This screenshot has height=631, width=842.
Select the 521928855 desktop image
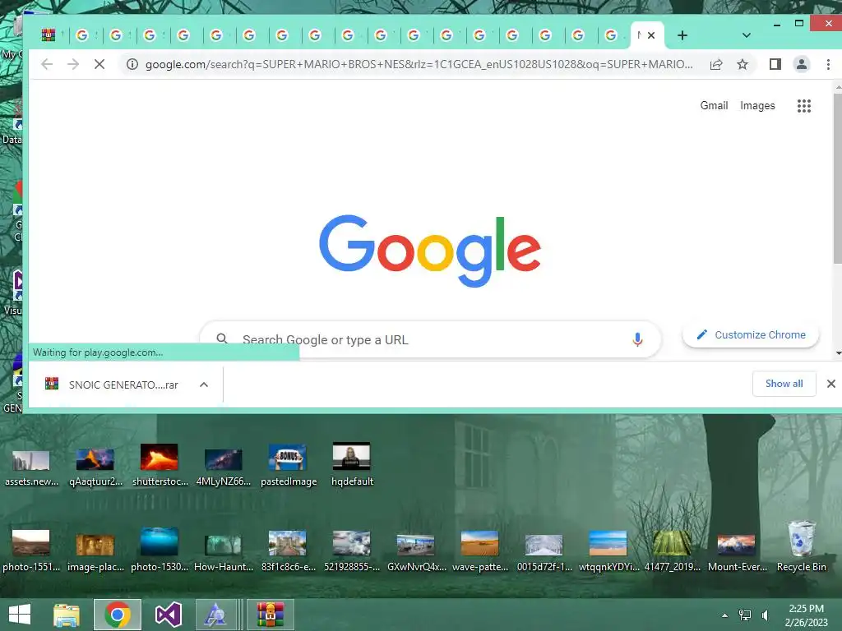(352, 551)
